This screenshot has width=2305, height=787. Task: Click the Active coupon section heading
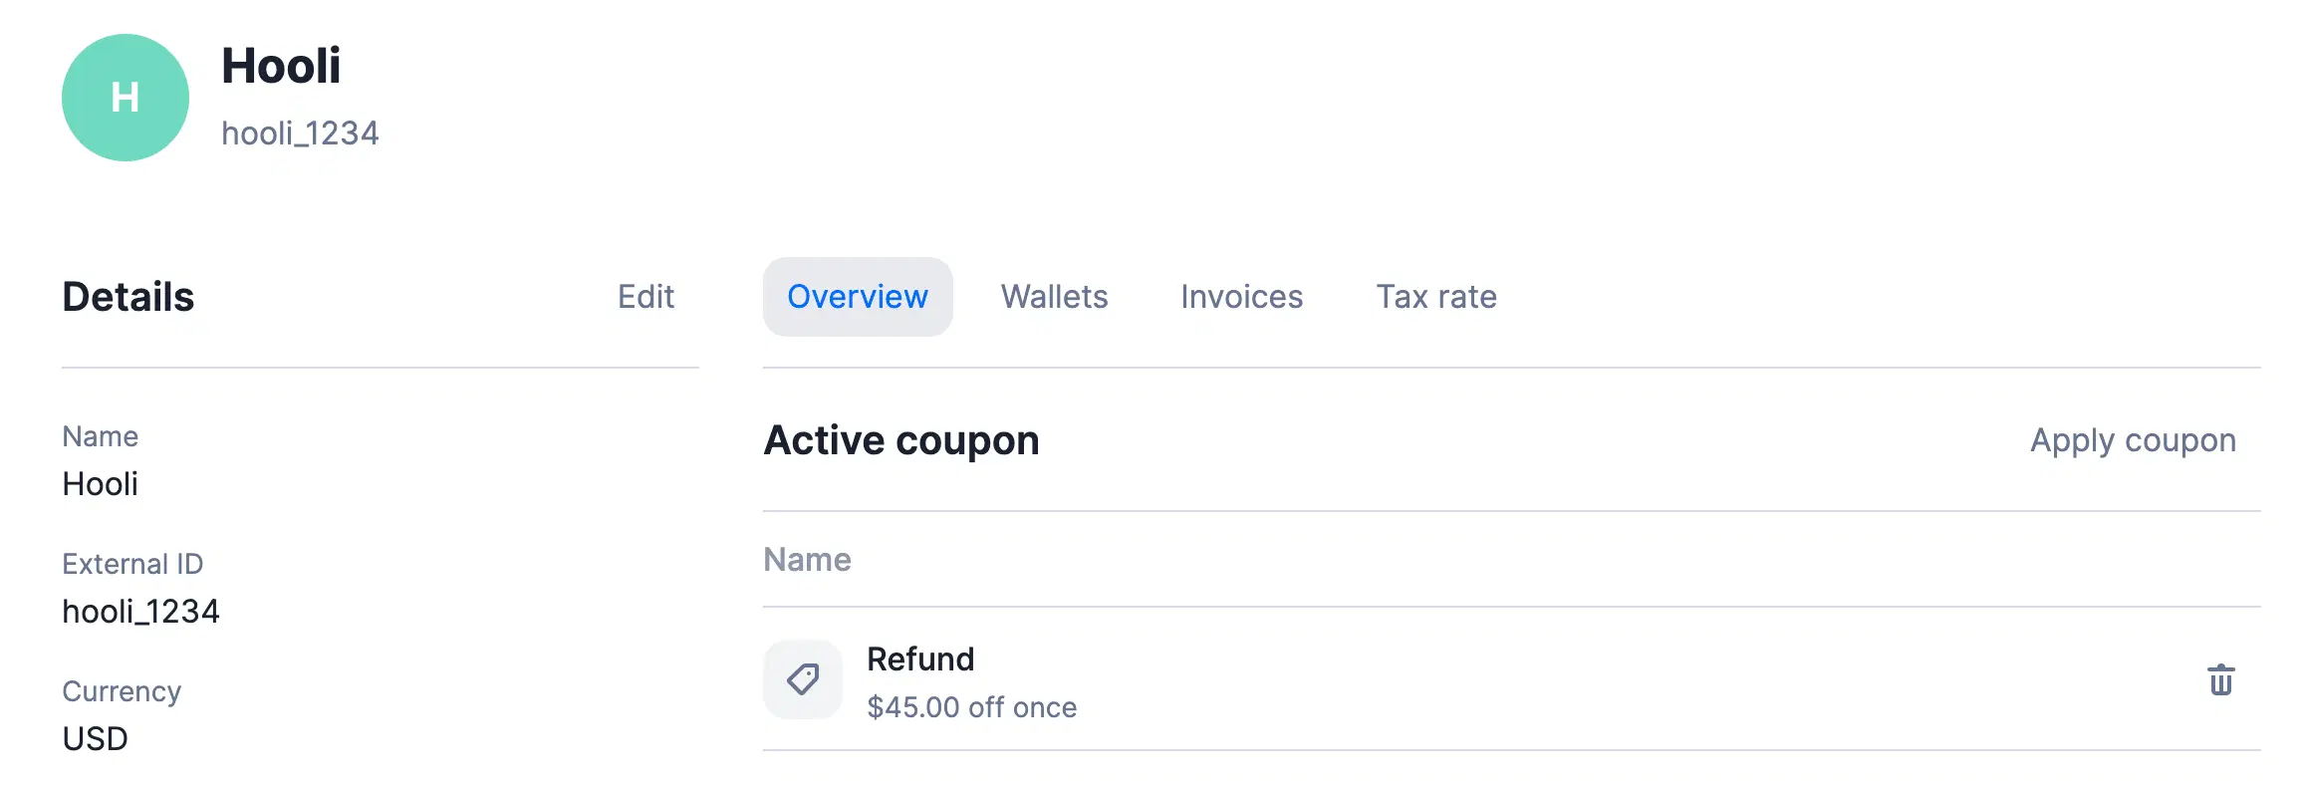[x=900, y=440]
